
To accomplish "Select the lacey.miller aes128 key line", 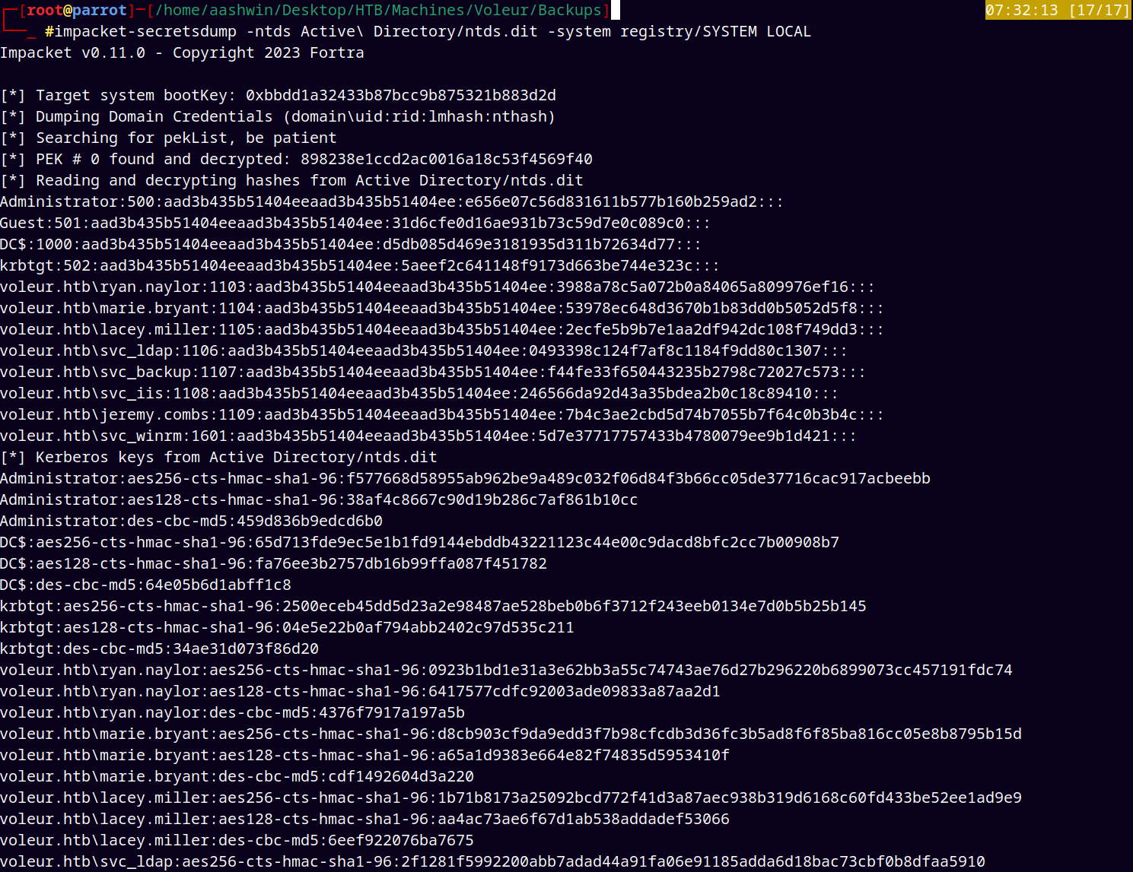I will click(x=364, y=819).
